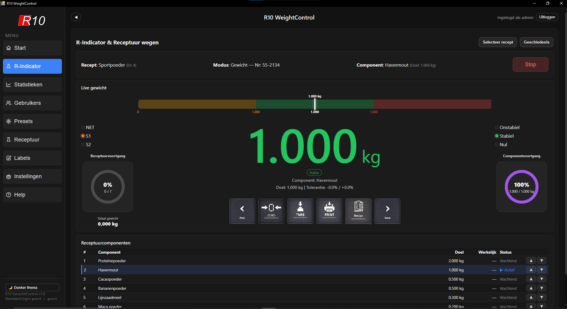Viewport: 567px width, 309px height.
Task: Click the Selecteer recept button
Action: tap(498, 42)
